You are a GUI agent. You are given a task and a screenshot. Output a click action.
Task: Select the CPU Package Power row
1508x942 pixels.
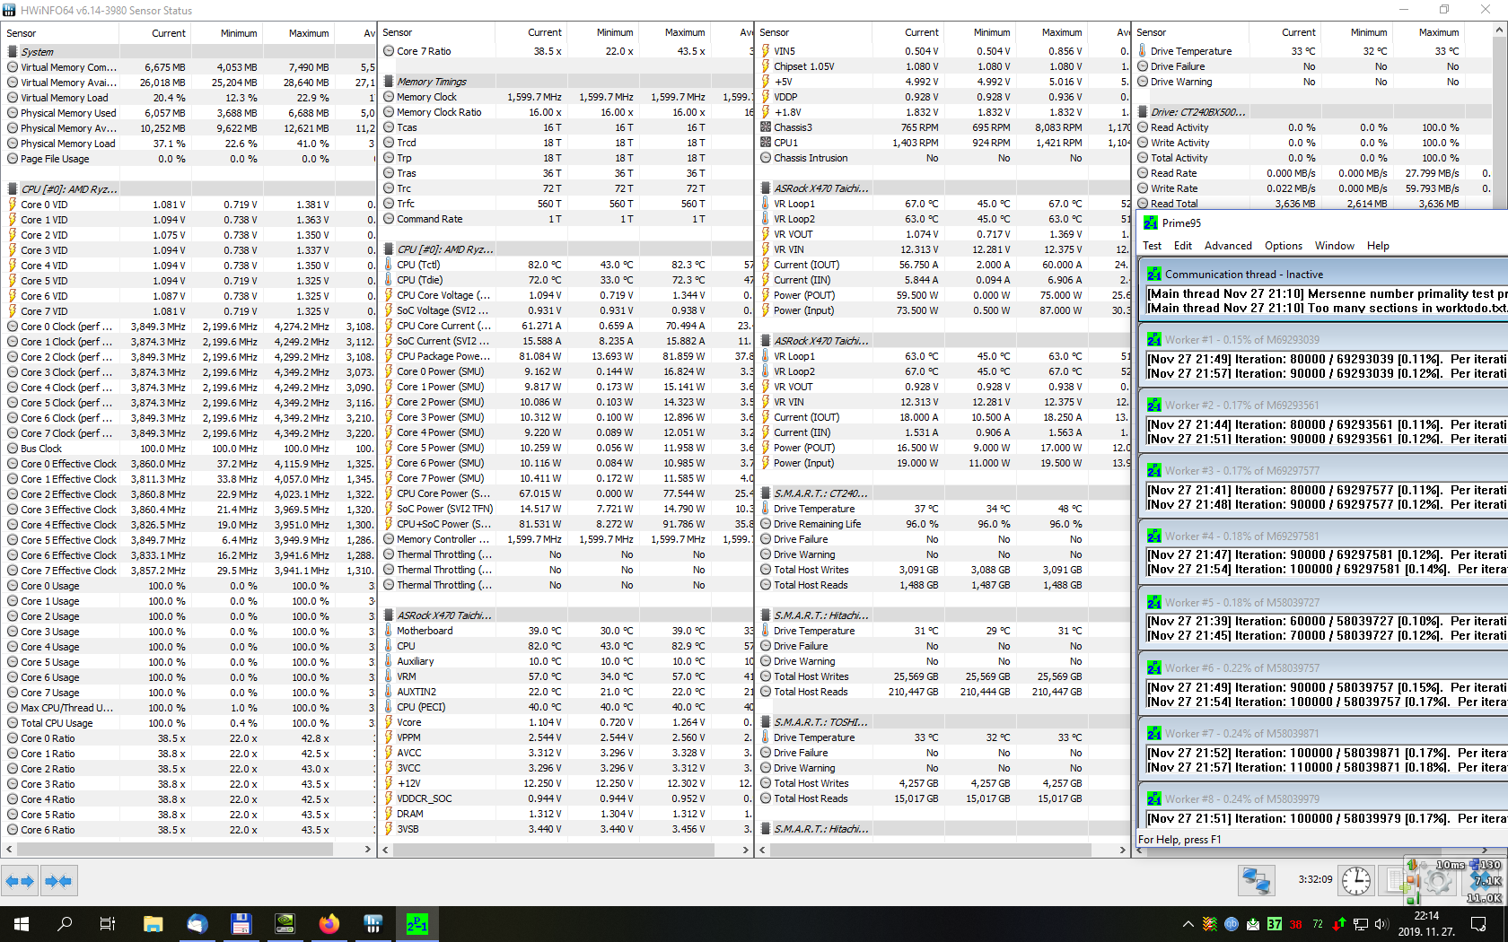(566, 356)
